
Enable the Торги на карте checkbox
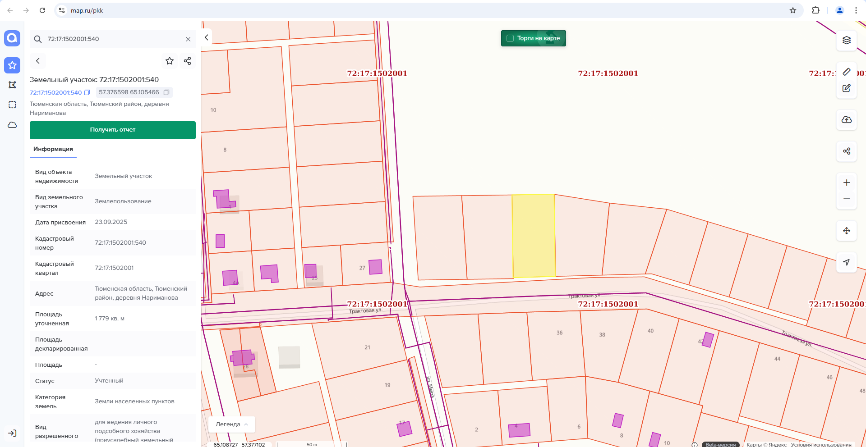tap(510, 38)
